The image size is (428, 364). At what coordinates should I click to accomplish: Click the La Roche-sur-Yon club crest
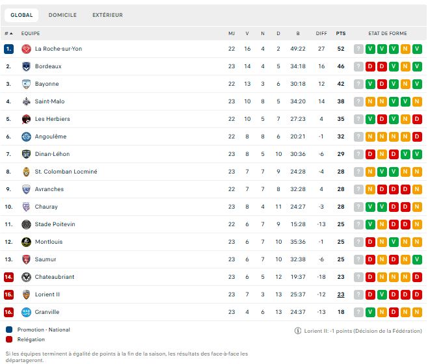(26, 49)
